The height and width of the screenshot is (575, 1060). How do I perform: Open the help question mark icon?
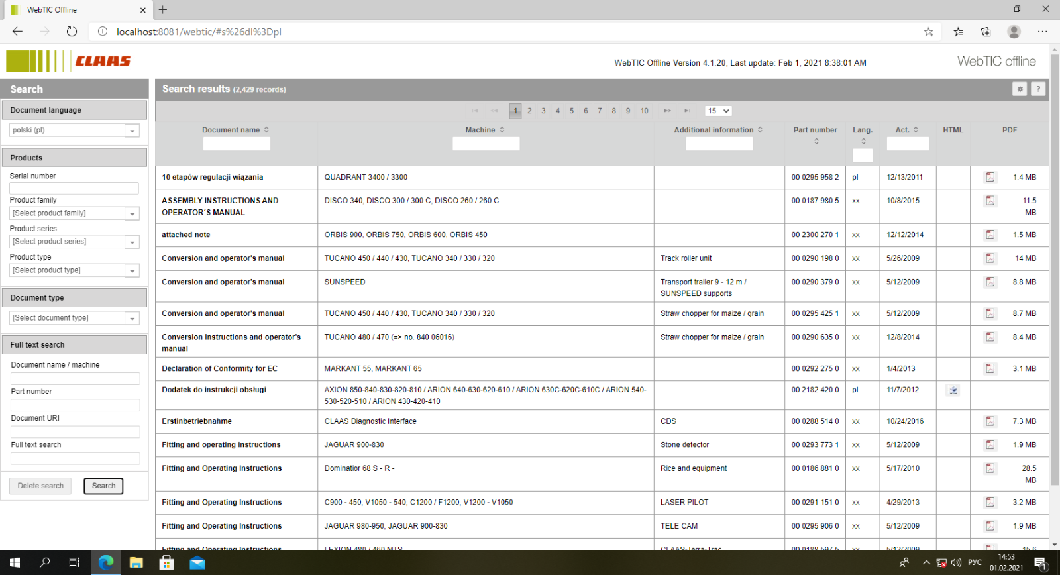(1038, 89)
